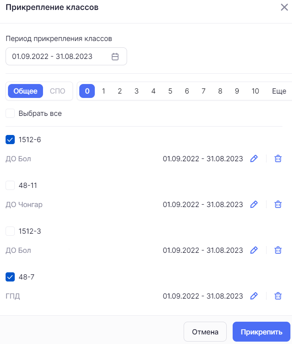The image size is (292, 344).
Task: Click date range in 48-11 row
Action: (203, 205)
